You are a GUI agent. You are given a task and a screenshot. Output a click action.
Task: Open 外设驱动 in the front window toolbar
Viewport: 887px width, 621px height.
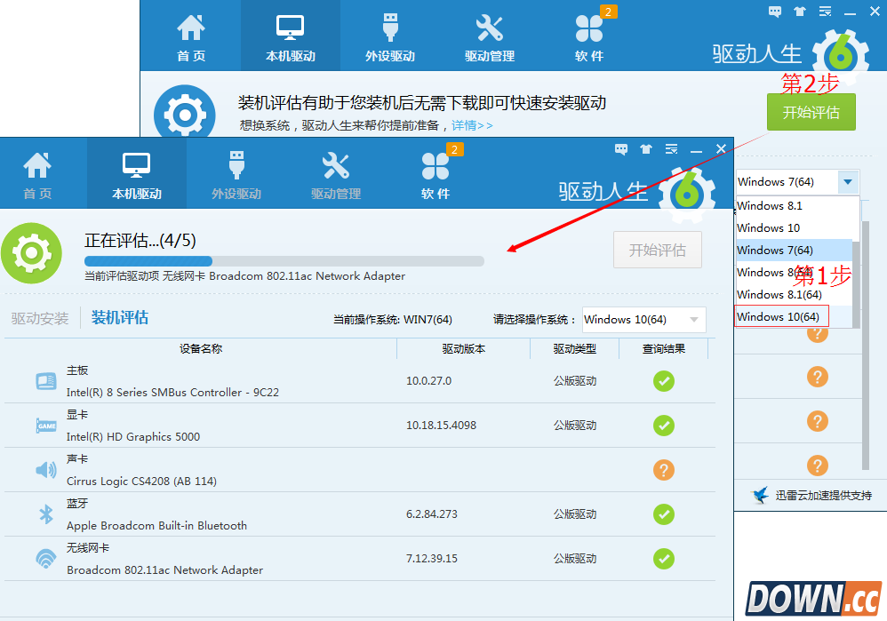pyautogui.click(x=236, y=173)
